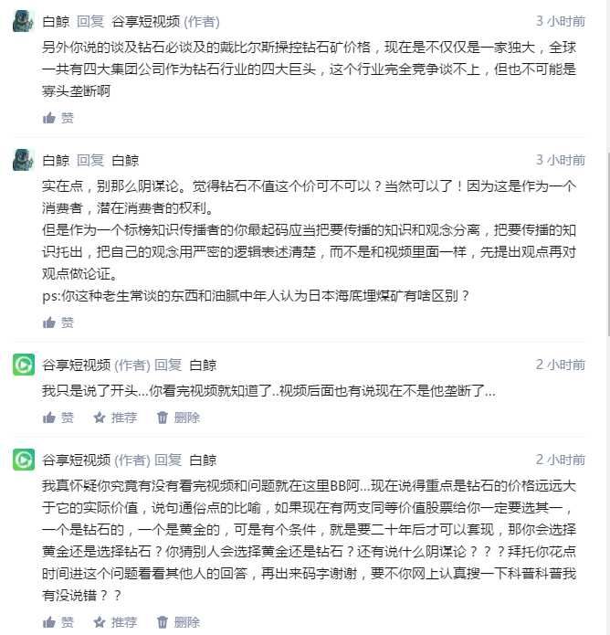This screenshot has width=610, height=635.
Task: Open 白鲸's avatar on the first comment
Action: pos(24,21)
